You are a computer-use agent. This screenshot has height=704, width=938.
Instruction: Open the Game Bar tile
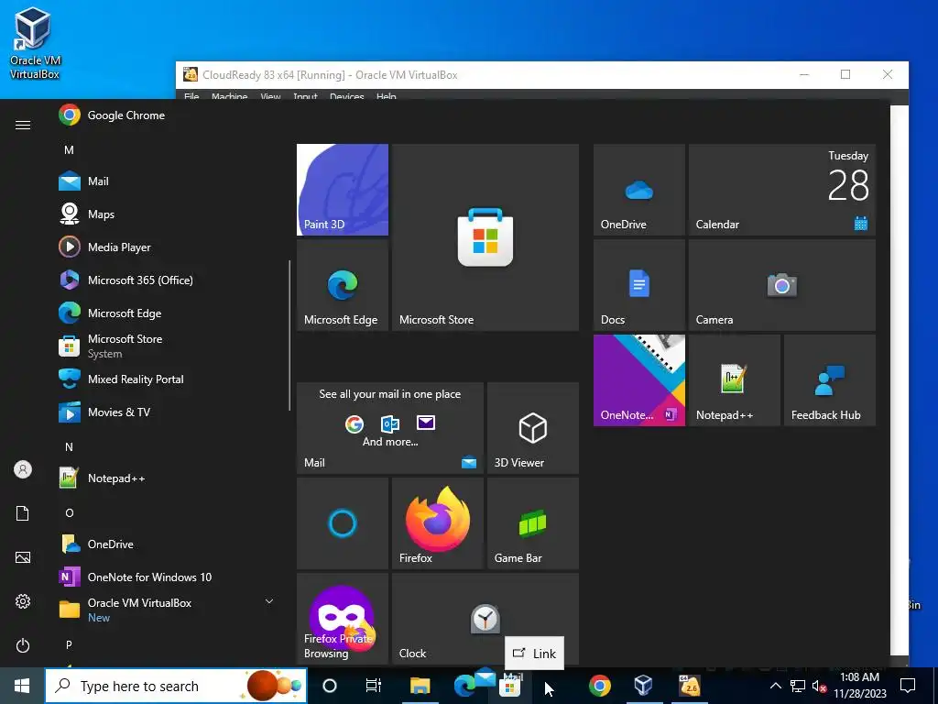coord(533,523)
